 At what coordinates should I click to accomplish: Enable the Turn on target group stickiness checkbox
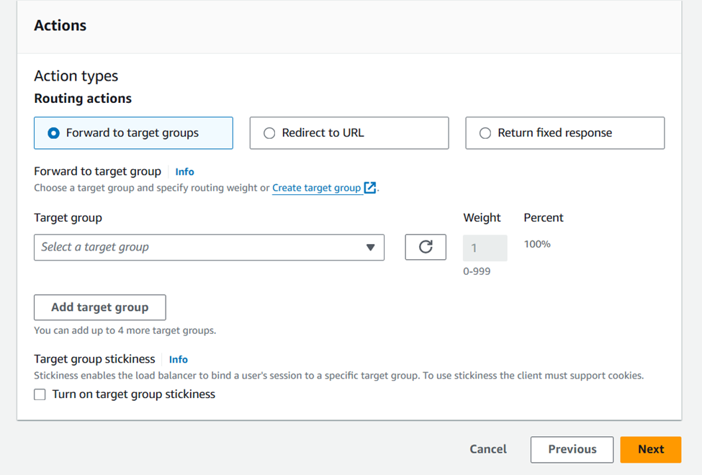point(40,394)
